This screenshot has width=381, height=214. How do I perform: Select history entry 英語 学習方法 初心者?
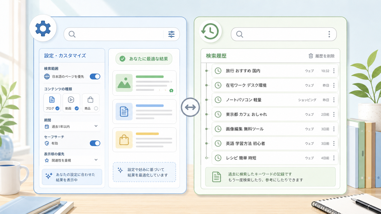coord(275,143)
